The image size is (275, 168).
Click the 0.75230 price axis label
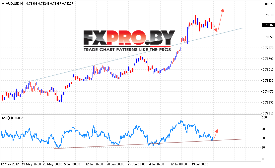pyautogui.click(x=268, y=81)
